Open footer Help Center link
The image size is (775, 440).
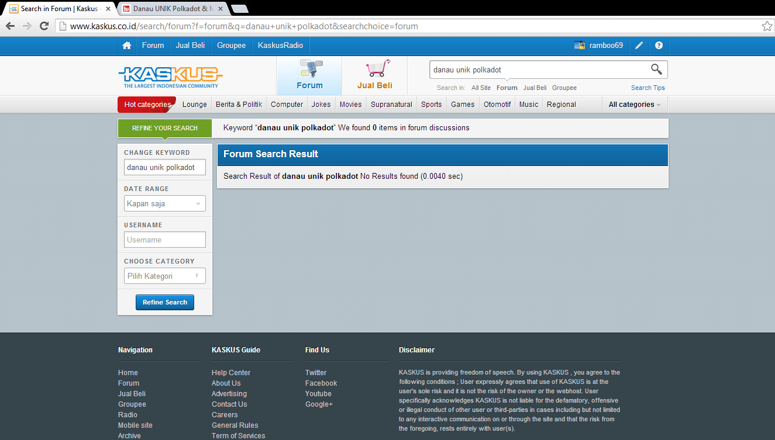click(x=231, y=373)
